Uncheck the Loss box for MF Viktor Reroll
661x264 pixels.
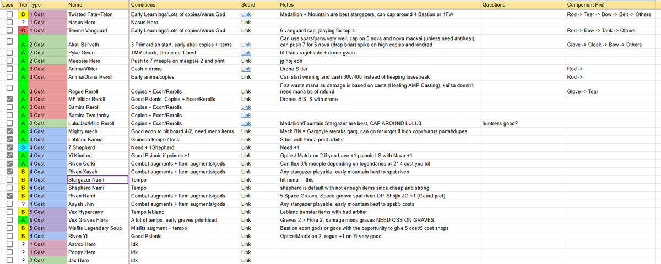click(x=9, y=100)
